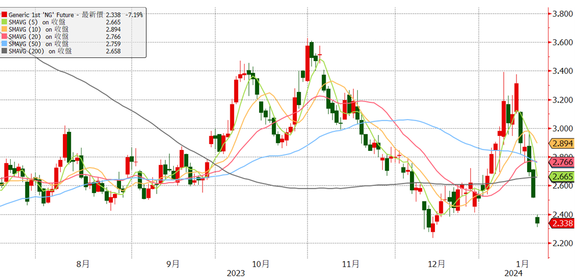Click the 3.800 y-axis label
Image resolution: width=581 pixels, height=278 pixels.
pyautogui.click(x=563, y=14)
